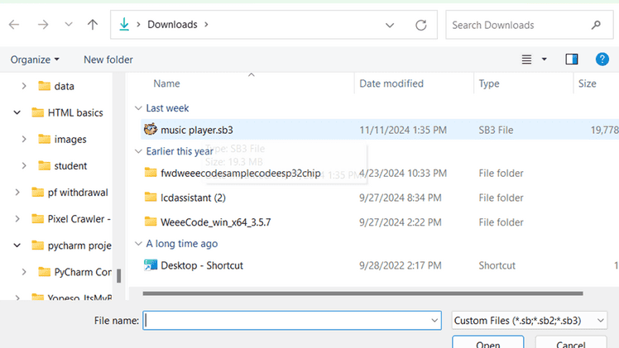
Task: Click the Cancel button
Action: tap(570, 344)
